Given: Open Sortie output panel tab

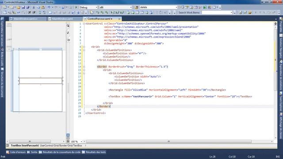Looking at the screenshot, I should click(x=32, y=152).
